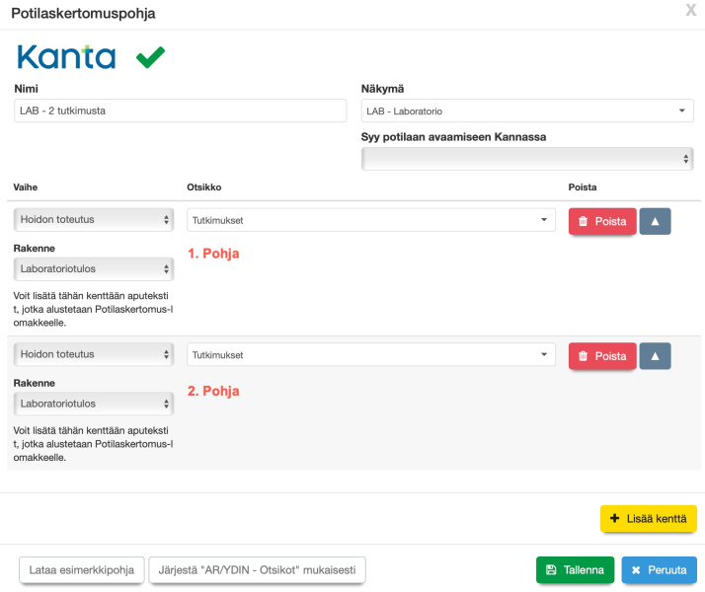Open Syy potilaan avaamiseen Kannassa dropdown
705x592 pixels.
(527, 159)
